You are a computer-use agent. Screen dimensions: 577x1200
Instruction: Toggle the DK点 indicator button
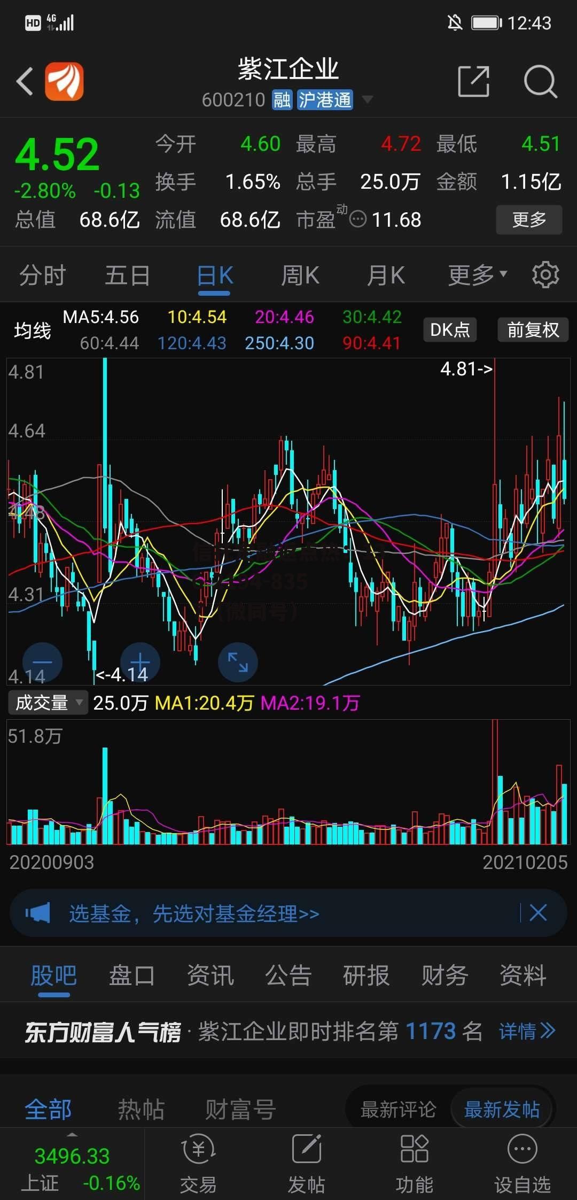[450, 329]
